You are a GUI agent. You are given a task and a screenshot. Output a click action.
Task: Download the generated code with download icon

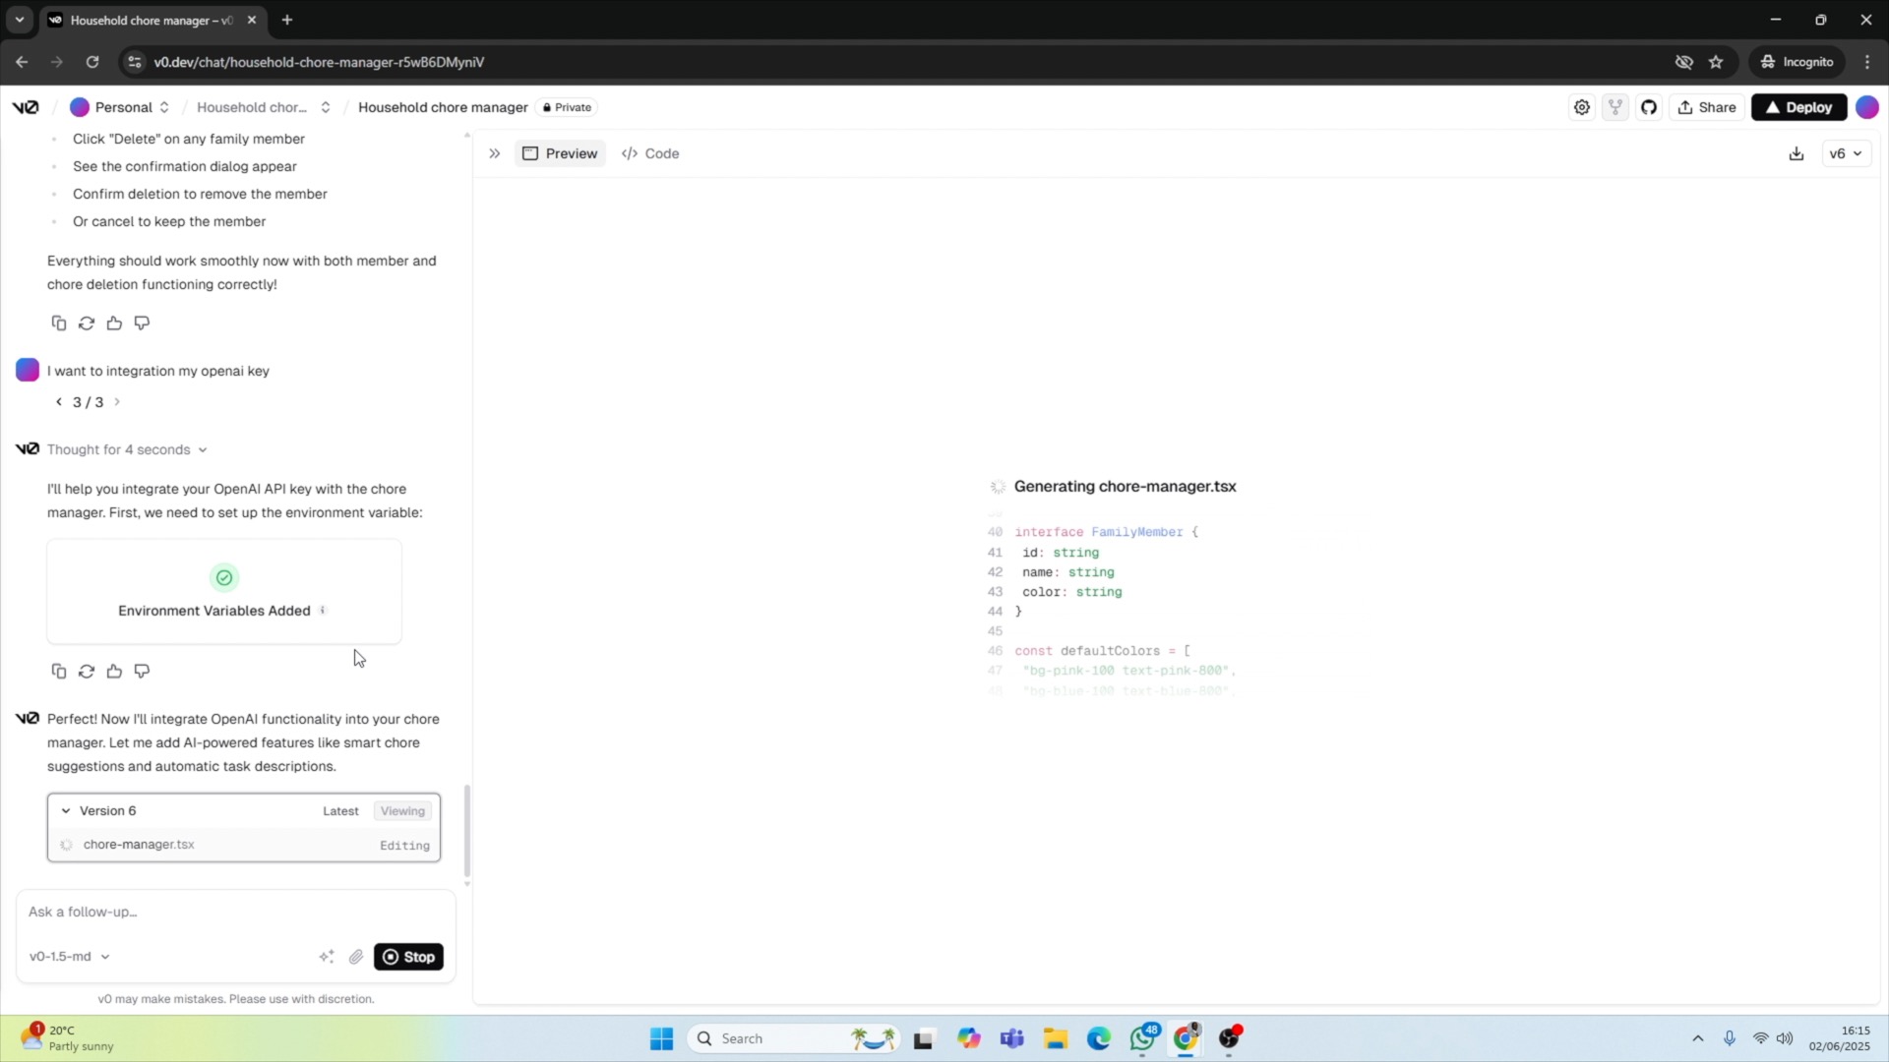[1797, 153]
